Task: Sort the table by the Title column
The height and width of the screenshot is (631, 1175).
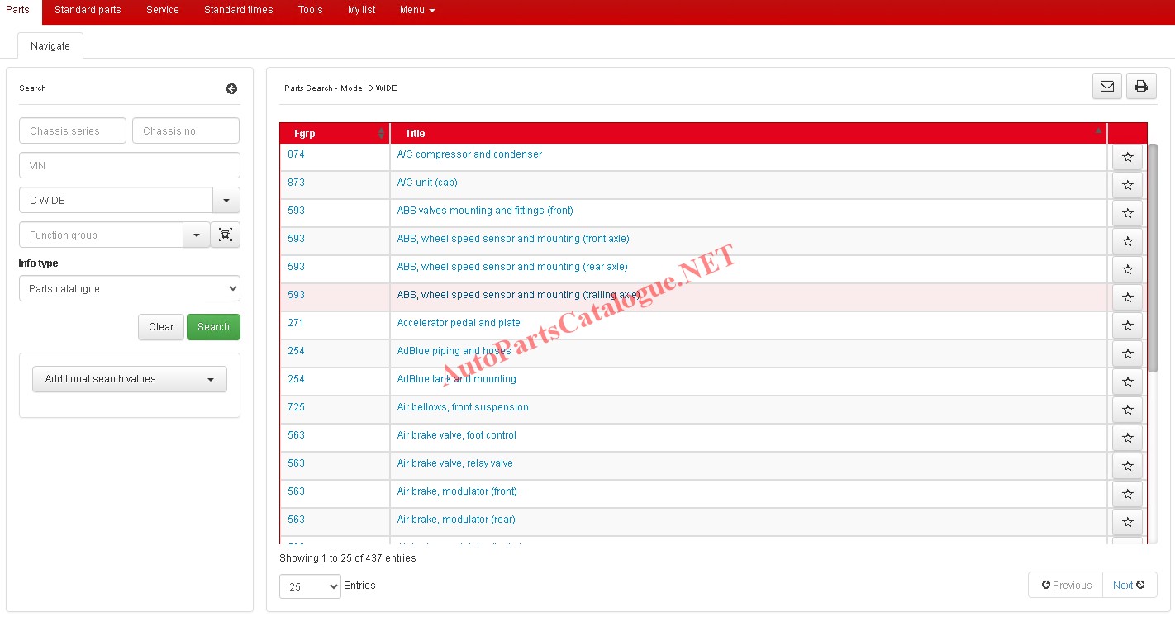Action: pyautogui.click(x=748, y=134)
